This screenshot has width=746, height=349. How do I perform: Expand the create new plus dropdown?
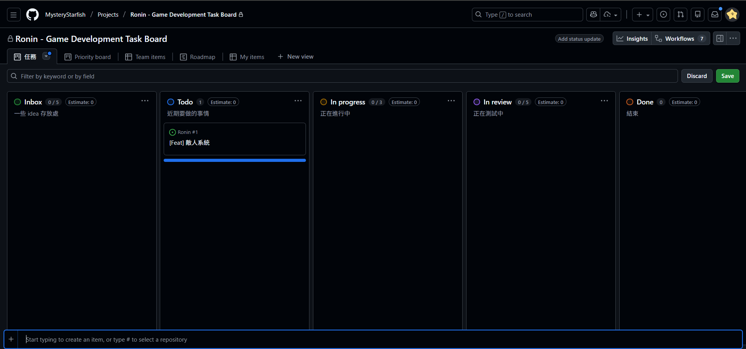[643, 15]
